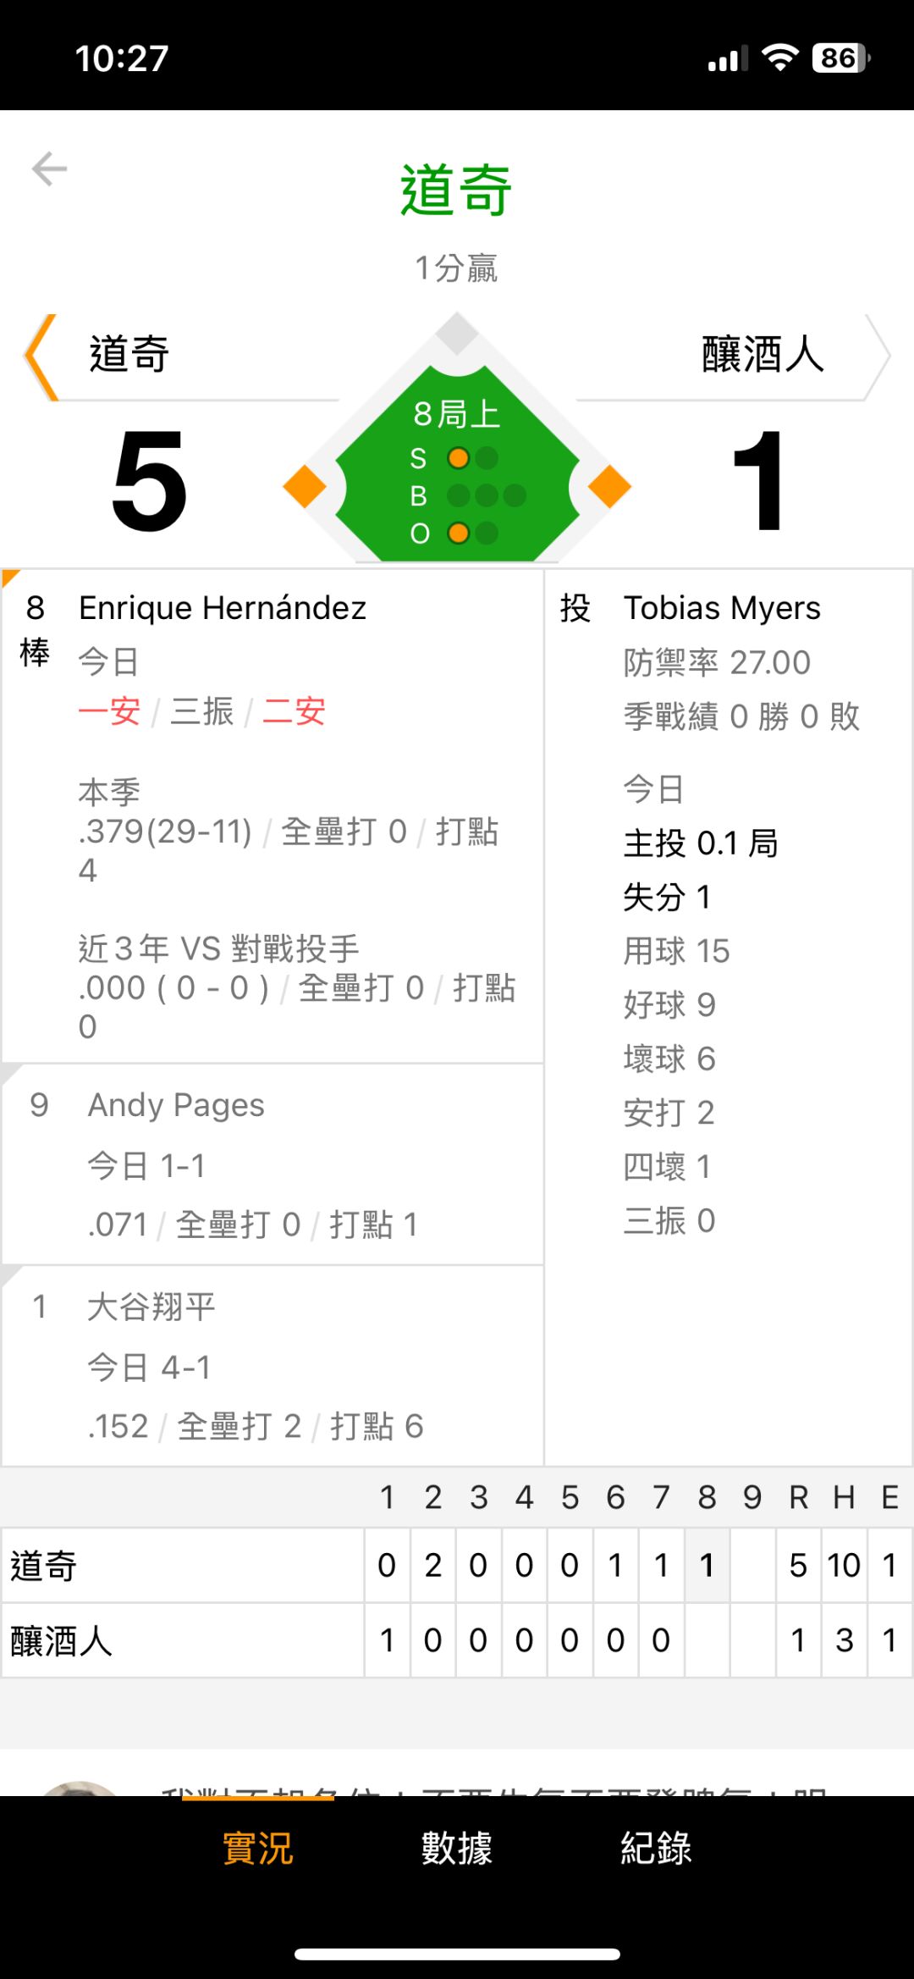Tap the orange third base diamond
This screenshot has width=914, height=1979.
click(x=305, y=487)
